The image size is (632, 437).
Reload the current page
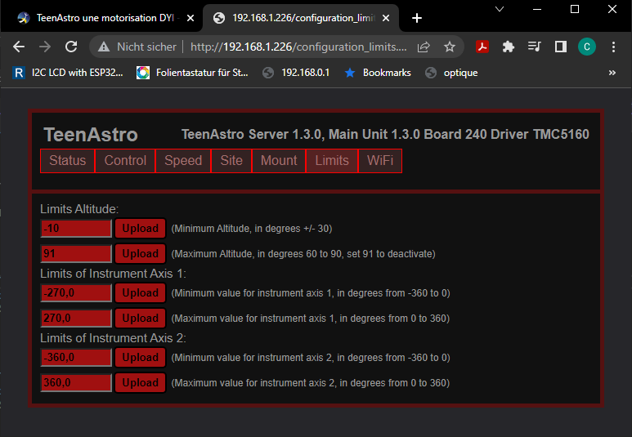pyautogui.click(x=71, y=47)
